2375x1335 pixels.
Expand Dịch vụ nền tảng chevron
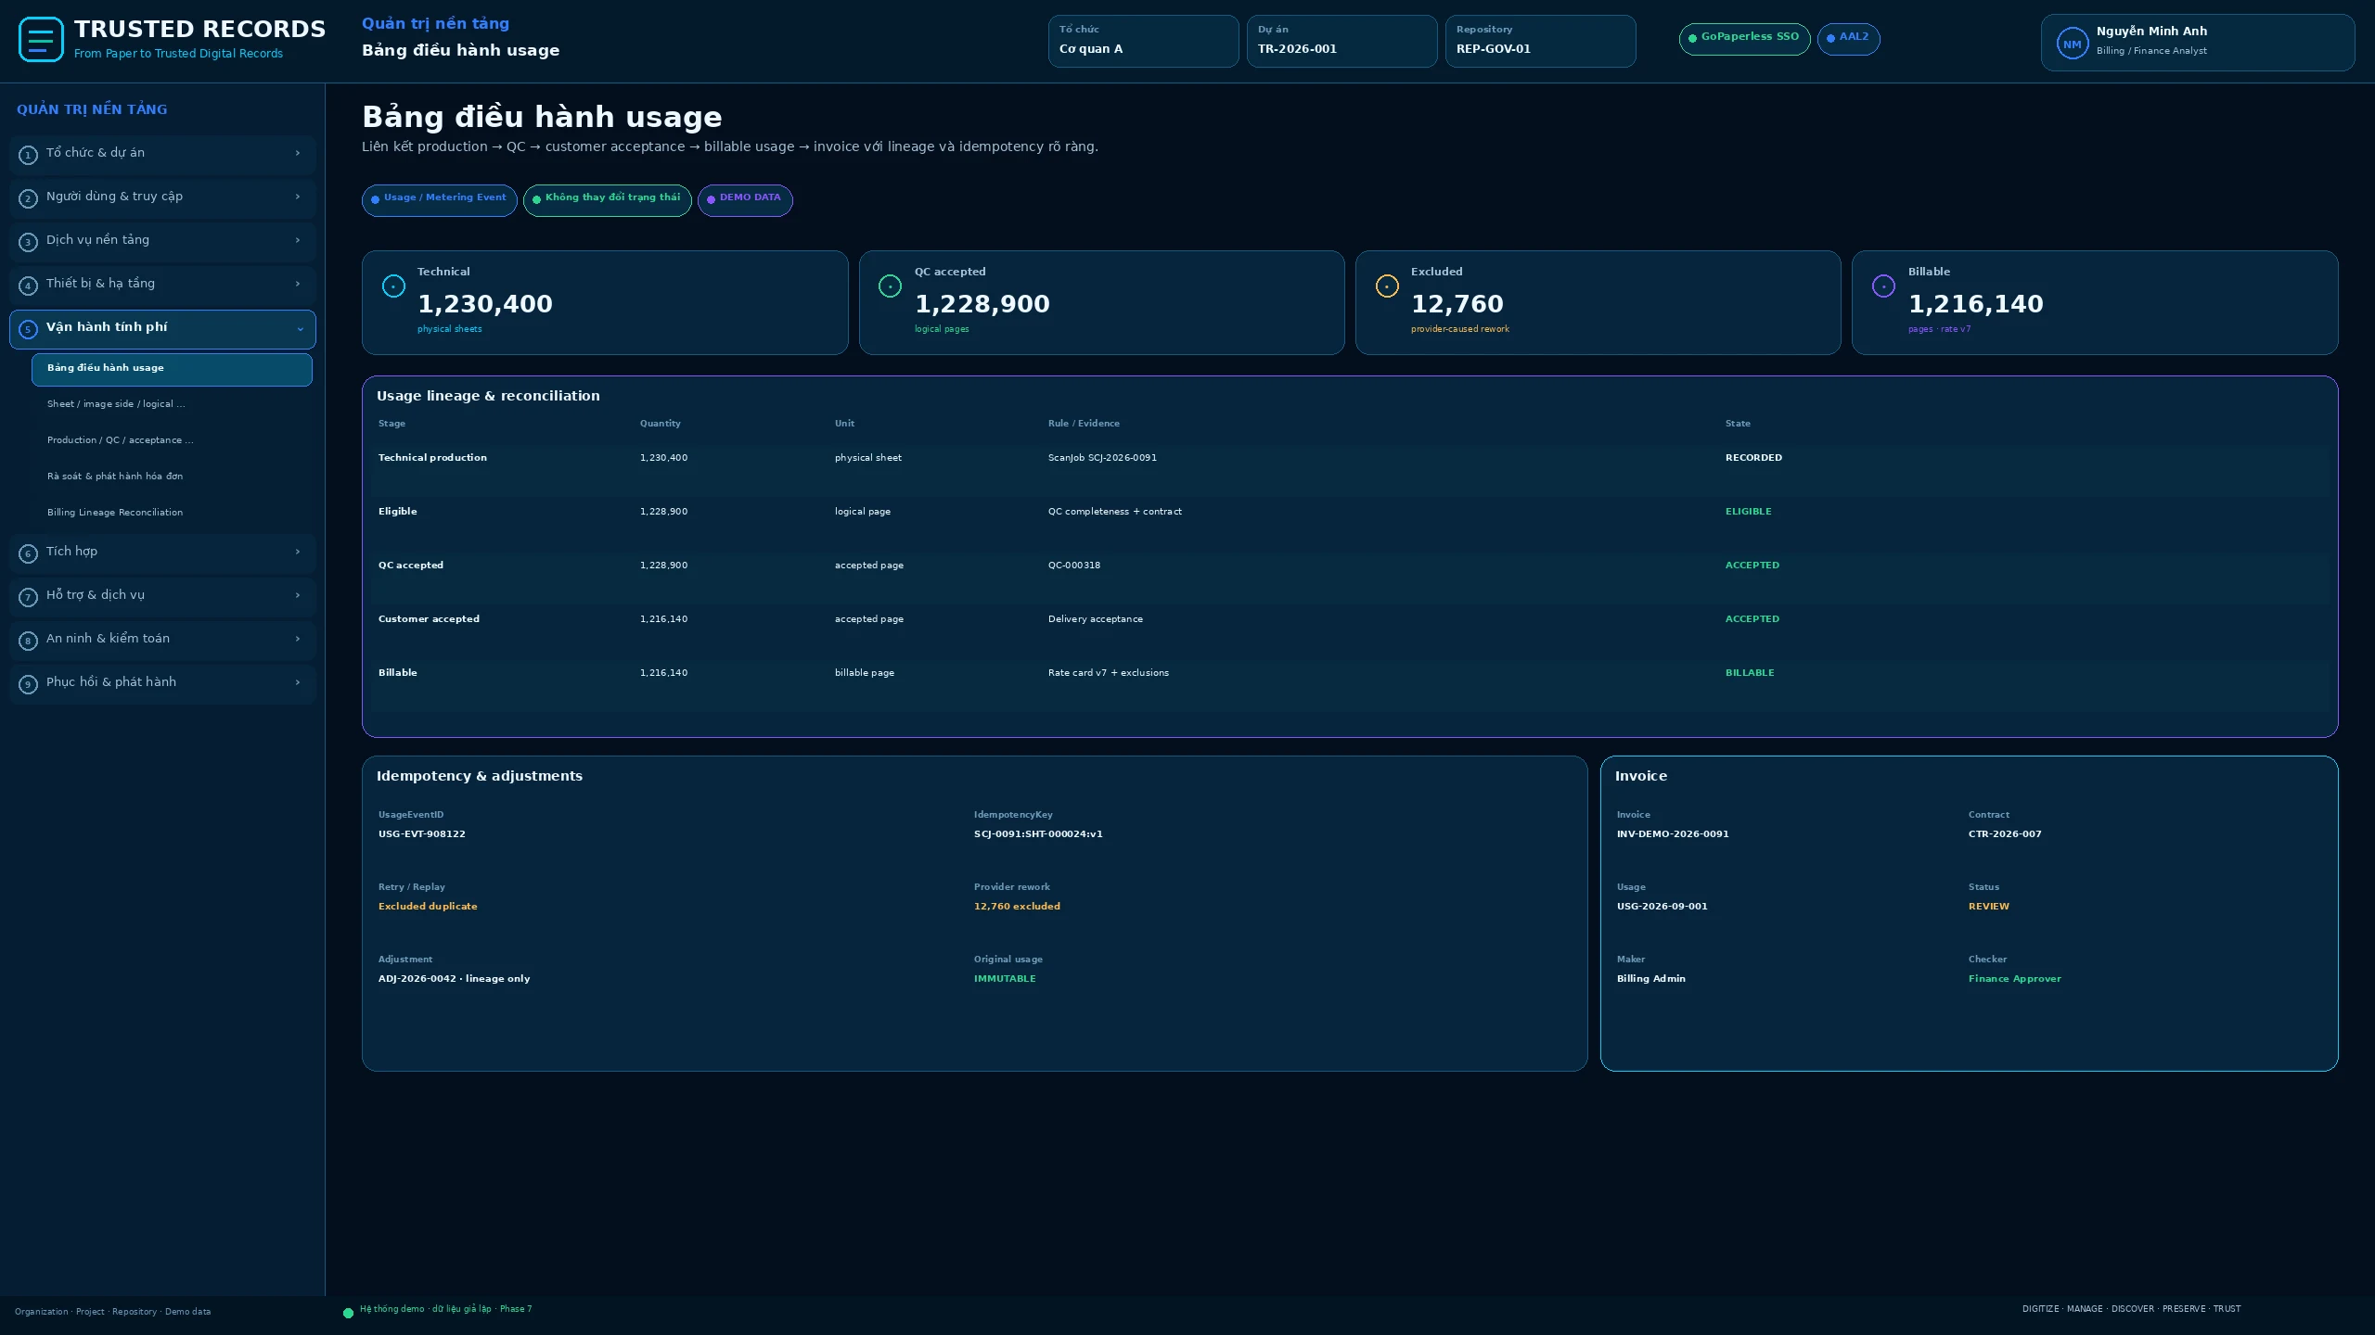pyautogui.click(x=298, y=240)
